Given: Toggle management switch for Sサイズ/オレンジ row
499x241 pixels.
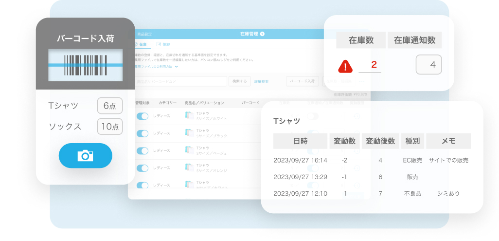Looking at the screenshot, I should tap(143, 168).
